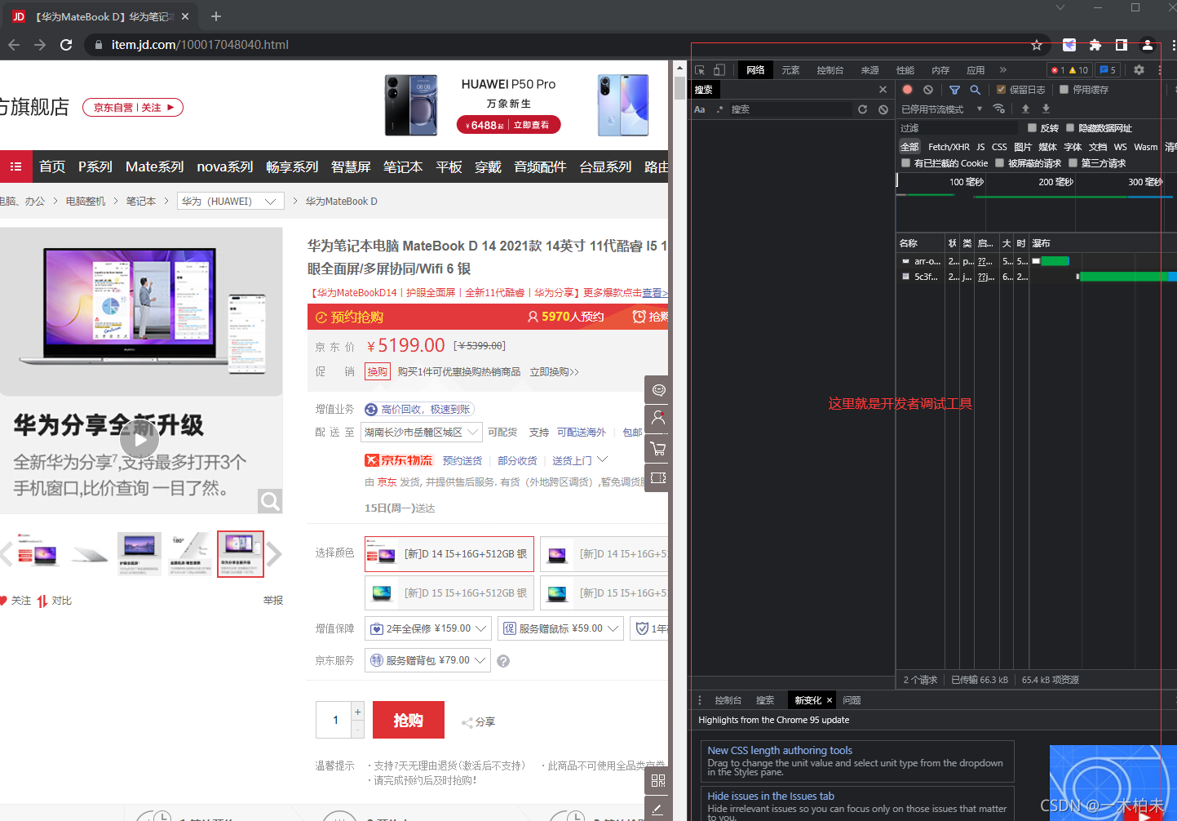Click 京东自营 关注 button
The image size is (1177, 821).
(x=133, y=108)
